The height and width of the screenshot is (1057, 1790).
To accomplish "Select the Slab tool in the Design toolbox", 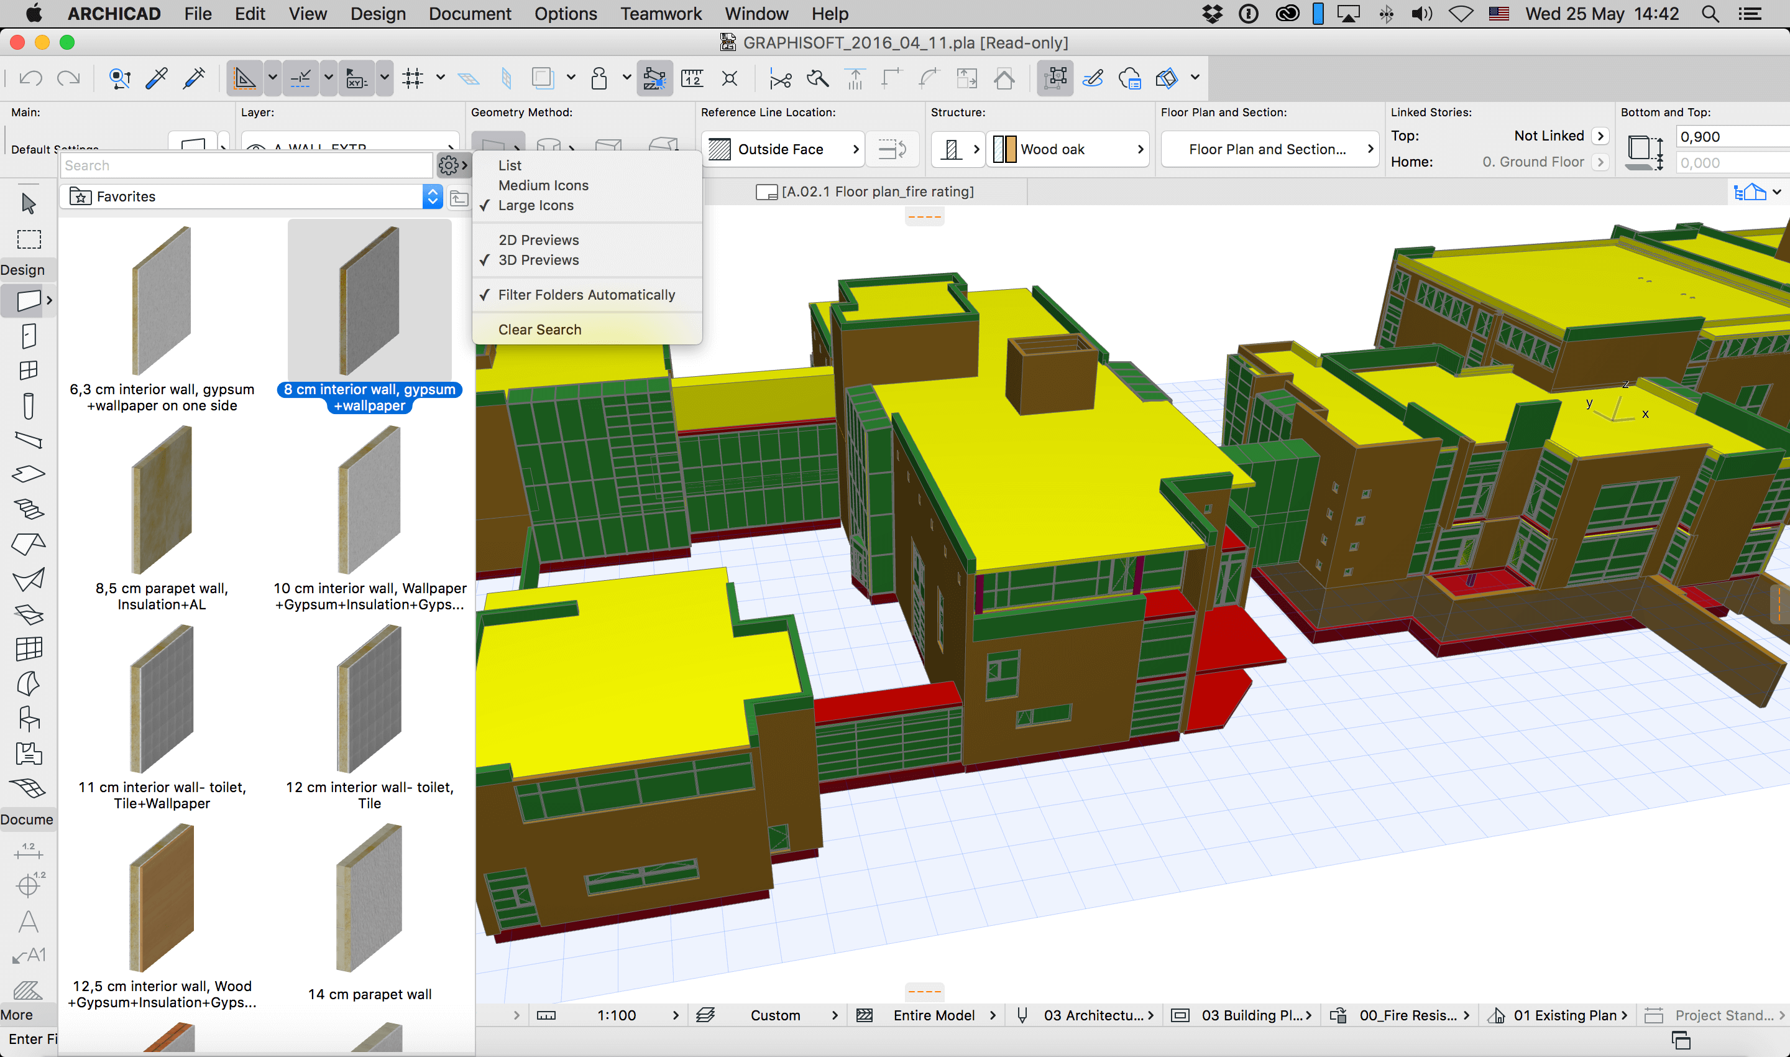I will [29, 473].
